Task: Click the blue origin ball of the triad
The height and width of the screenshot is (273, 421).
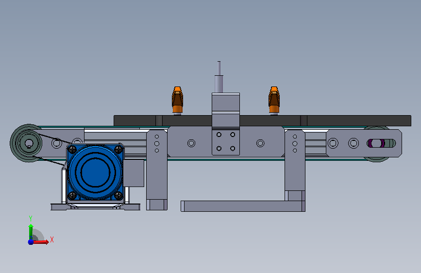Action: click(31, 242)
